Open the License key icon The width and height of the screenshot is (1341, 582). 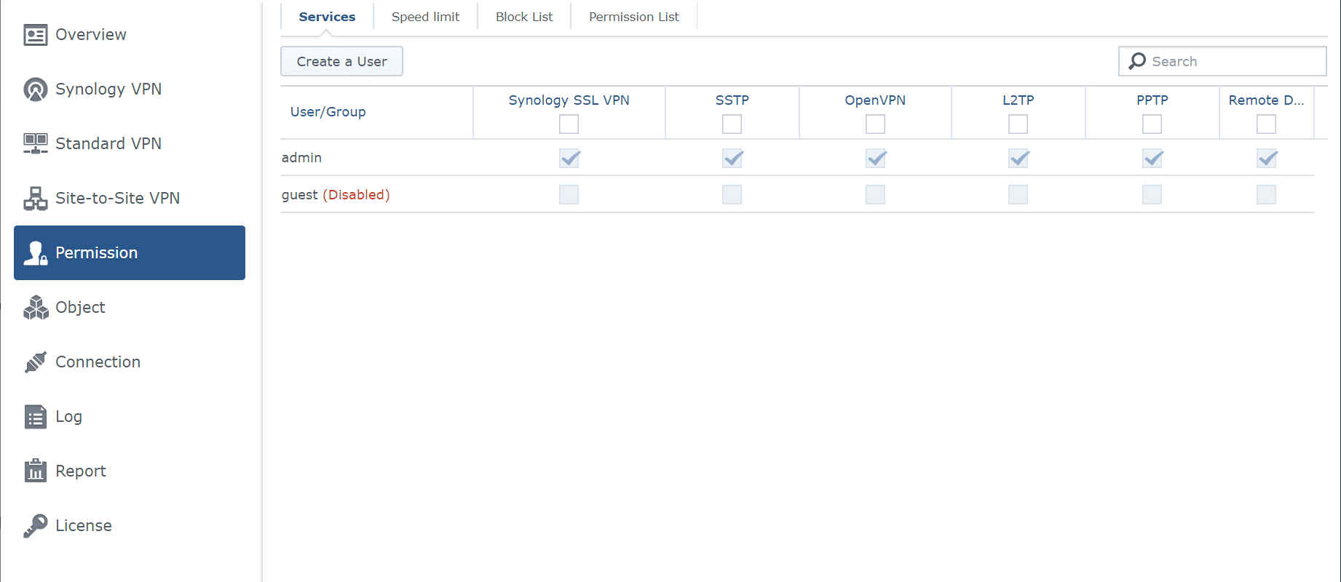point(35,525)
